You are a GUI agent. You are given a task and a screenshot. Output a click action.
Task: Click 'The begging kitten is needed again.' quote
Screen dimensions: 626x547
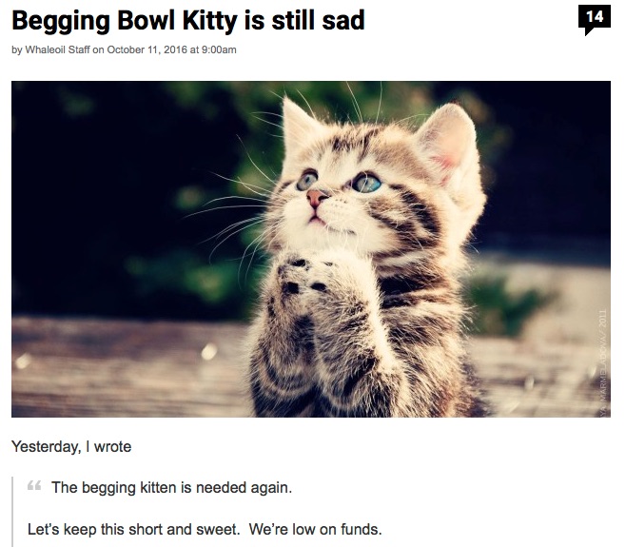171,487
